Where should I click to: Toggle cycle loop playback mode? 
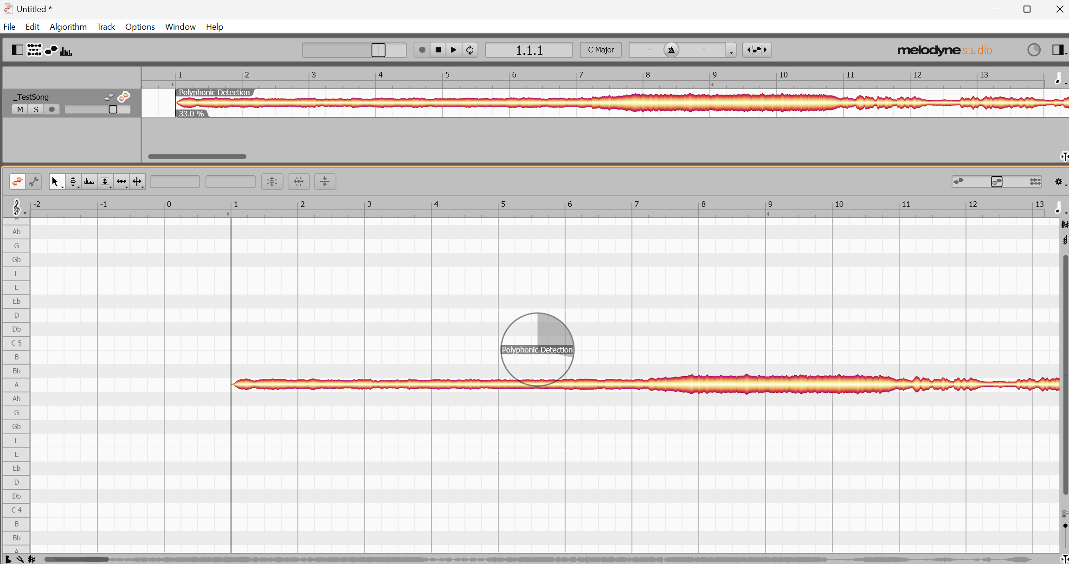[x=470, y=50]
